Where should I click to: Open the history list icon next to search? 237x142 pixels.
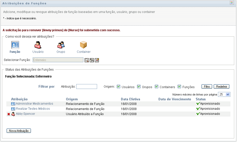(92, 60)
